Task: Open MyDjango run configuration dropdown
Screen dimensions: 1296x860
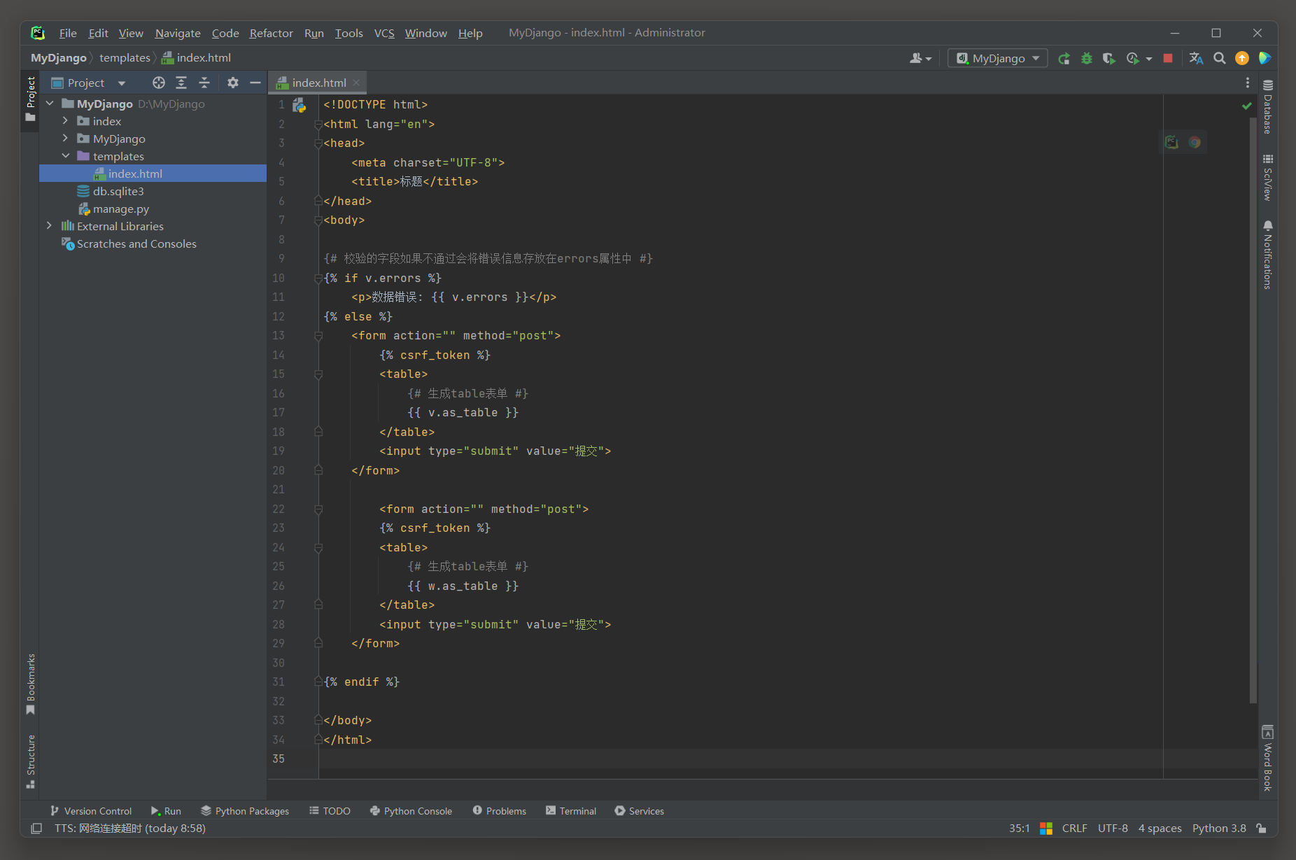Action: pos(998,59)
